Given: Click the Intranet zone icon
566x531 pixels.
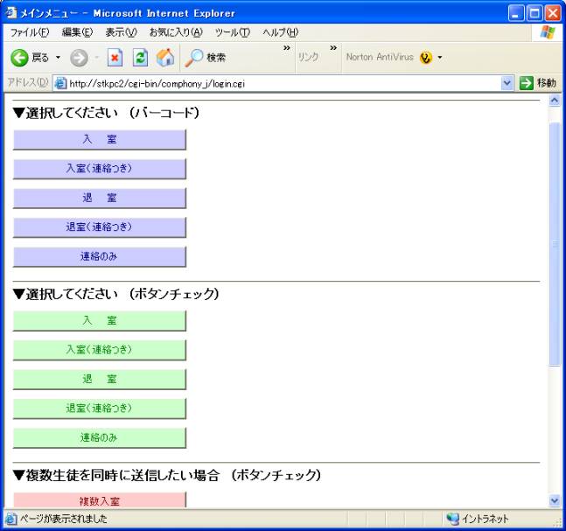Looking at the screenshot, I should (x=452, y=519).
